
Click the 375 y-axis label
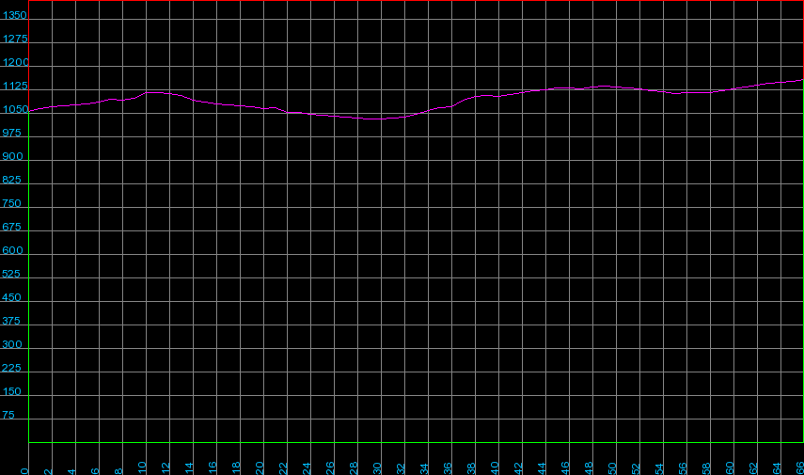(10, 322)
